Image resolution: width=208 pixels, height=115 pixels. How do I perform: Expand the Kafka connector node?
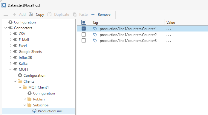10,63
